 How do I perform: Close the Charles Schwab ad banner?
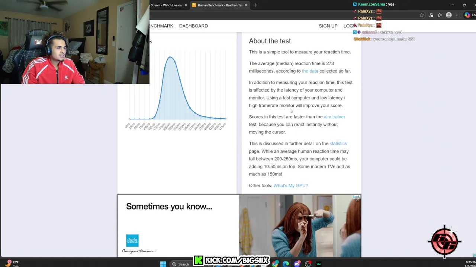357,200
